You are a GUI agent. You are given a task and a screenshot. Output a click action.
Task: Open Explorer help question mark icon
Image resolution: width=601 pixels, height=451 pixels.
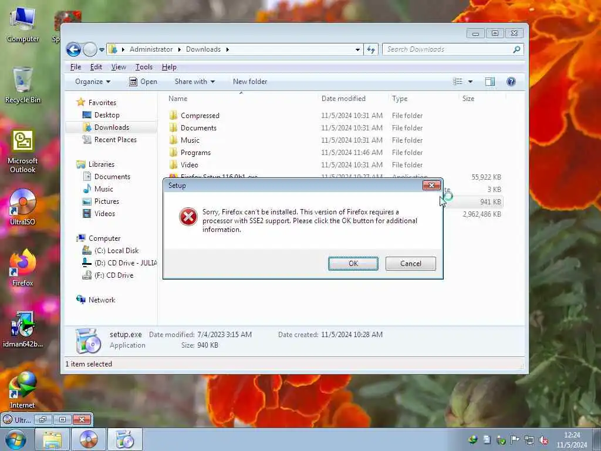pos(511,82)
